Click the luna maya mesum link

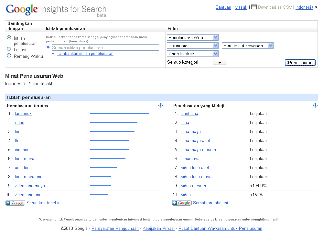click(199, 150)
